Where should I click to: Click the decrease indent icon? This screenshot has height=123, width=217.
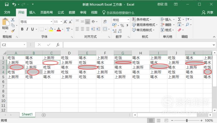tap(93, 29)
